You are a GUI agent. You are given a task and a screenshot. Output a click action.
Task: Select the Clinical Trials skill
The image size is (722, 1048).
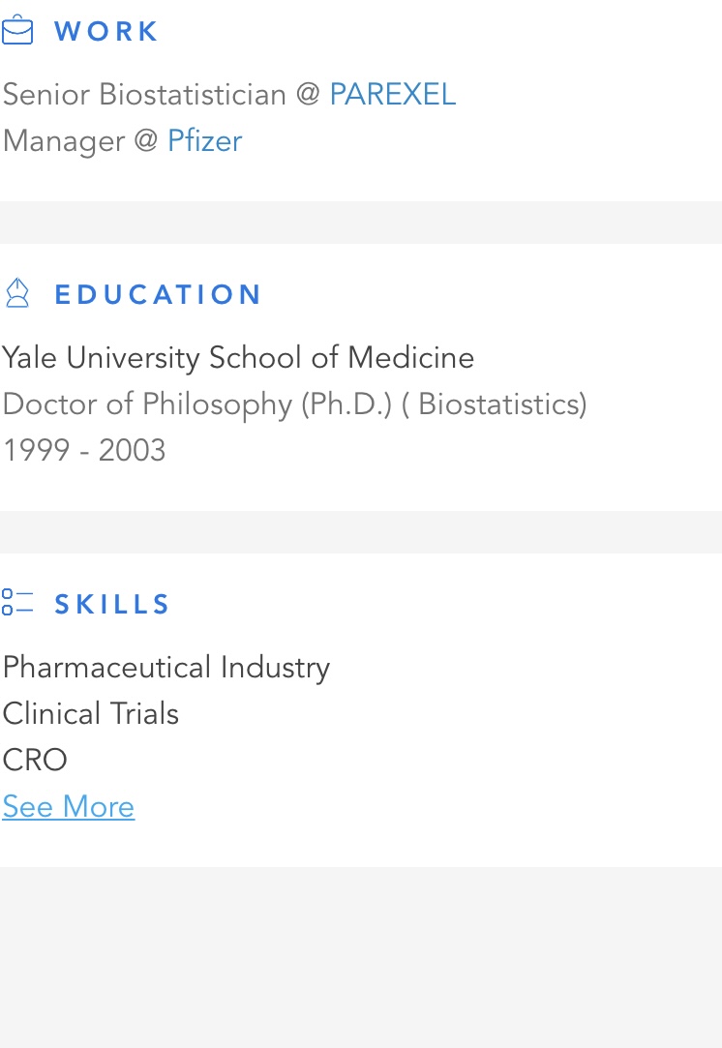(x=91, y=714)
